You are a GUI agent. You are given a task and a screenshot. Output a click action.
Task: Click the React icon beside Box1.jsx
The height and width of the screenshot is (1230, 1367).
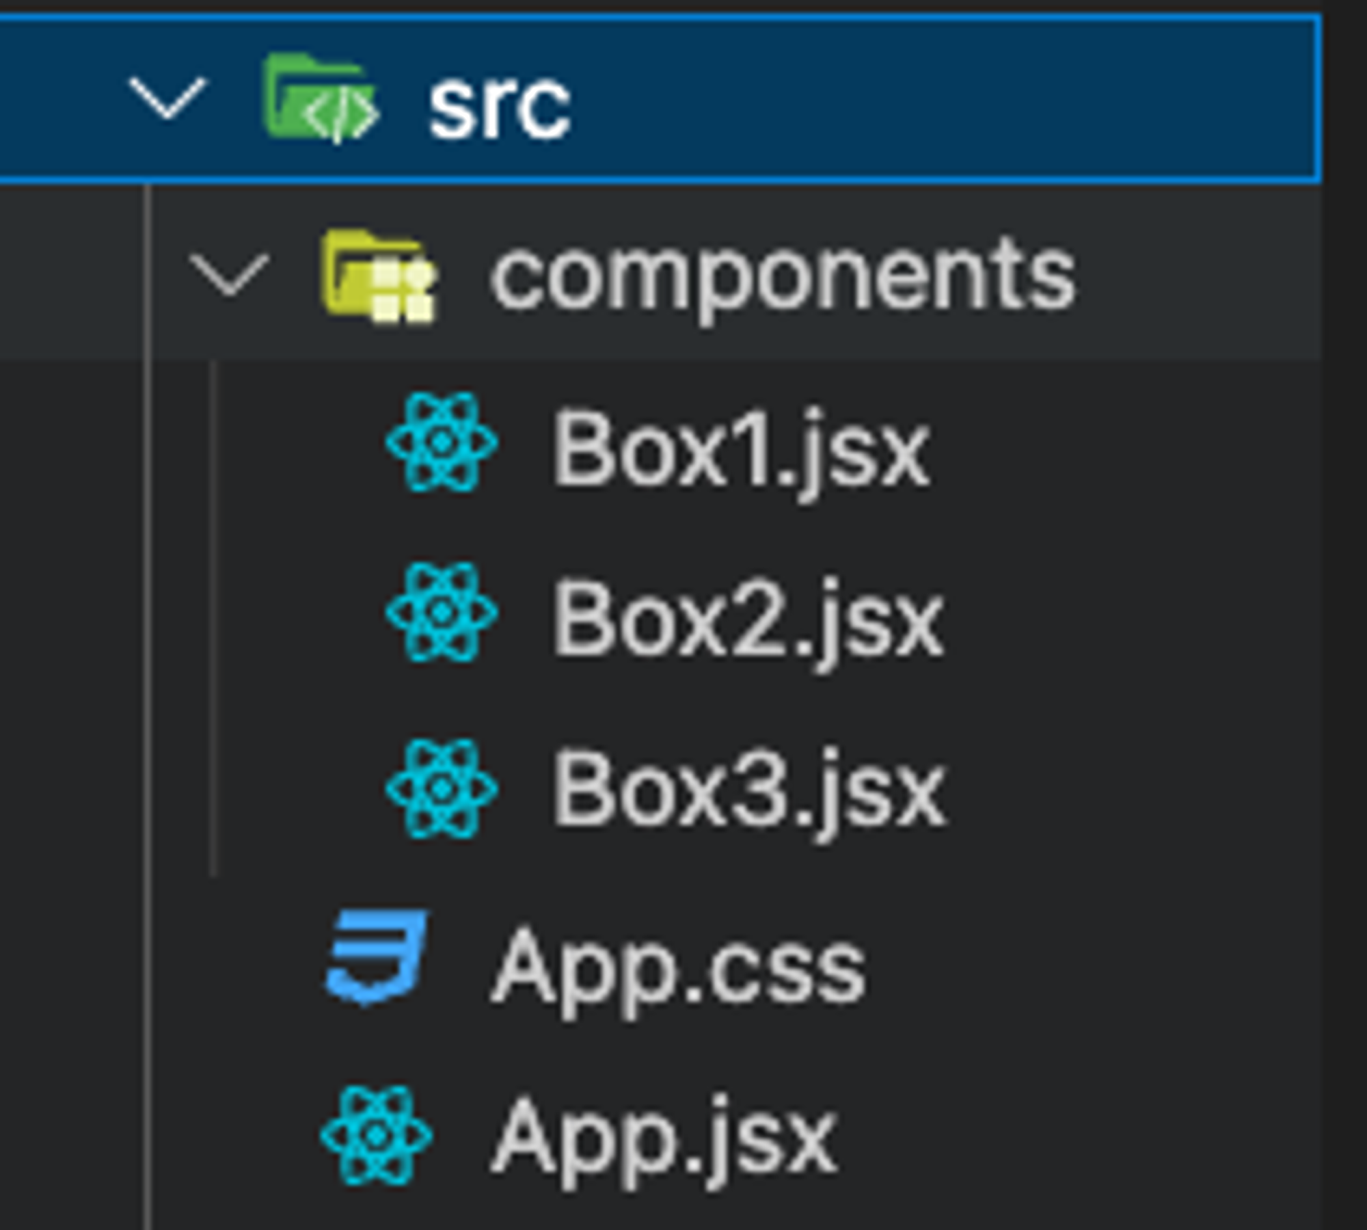coord(442,442)
